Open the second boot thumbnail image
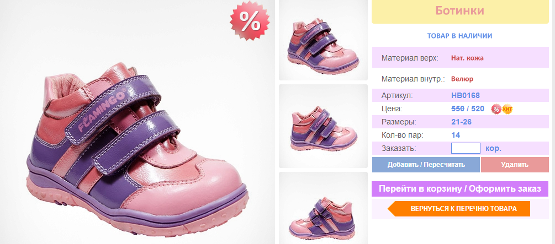This screenshot has width=555, height=244. (x=324, y=126)
